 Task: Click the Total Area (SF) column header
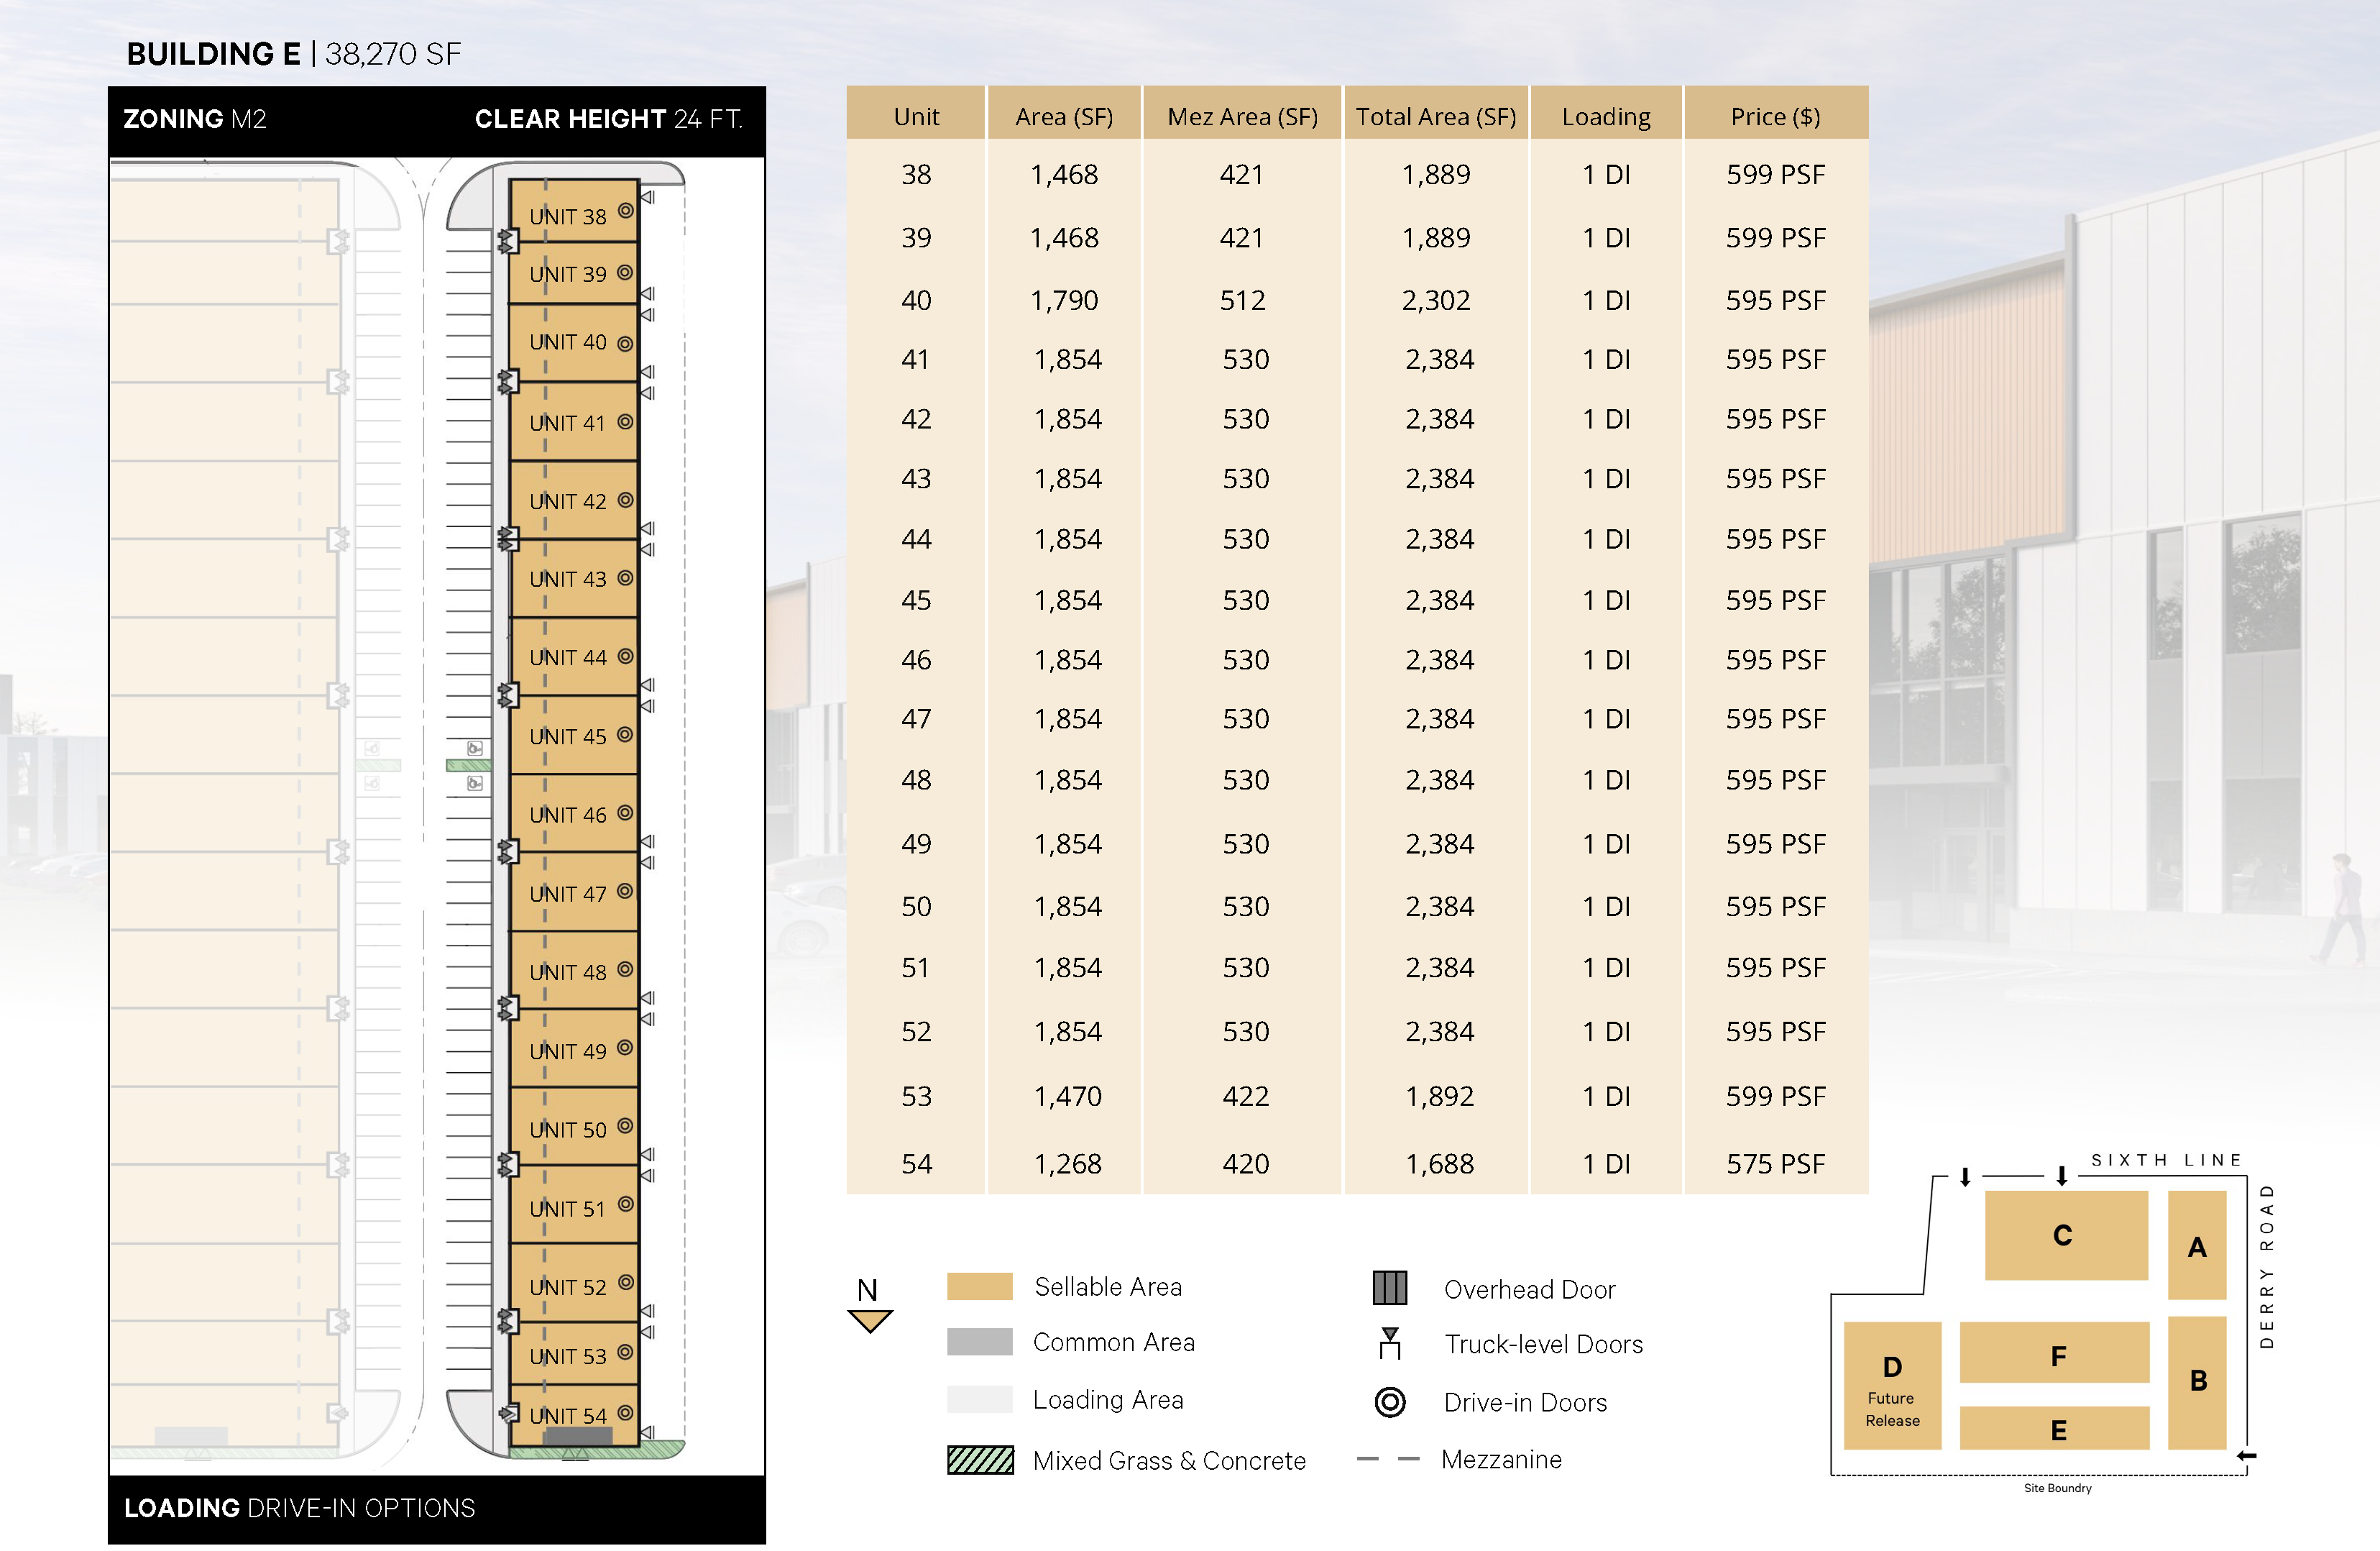pos(1435,116)
